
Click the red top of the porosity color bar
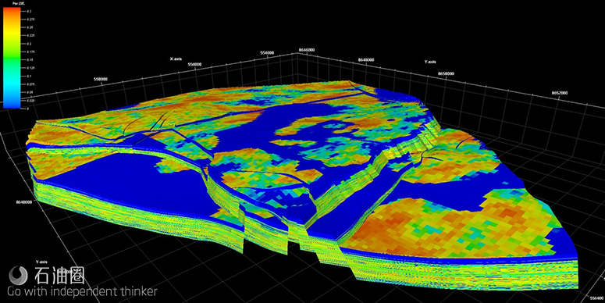12,12
